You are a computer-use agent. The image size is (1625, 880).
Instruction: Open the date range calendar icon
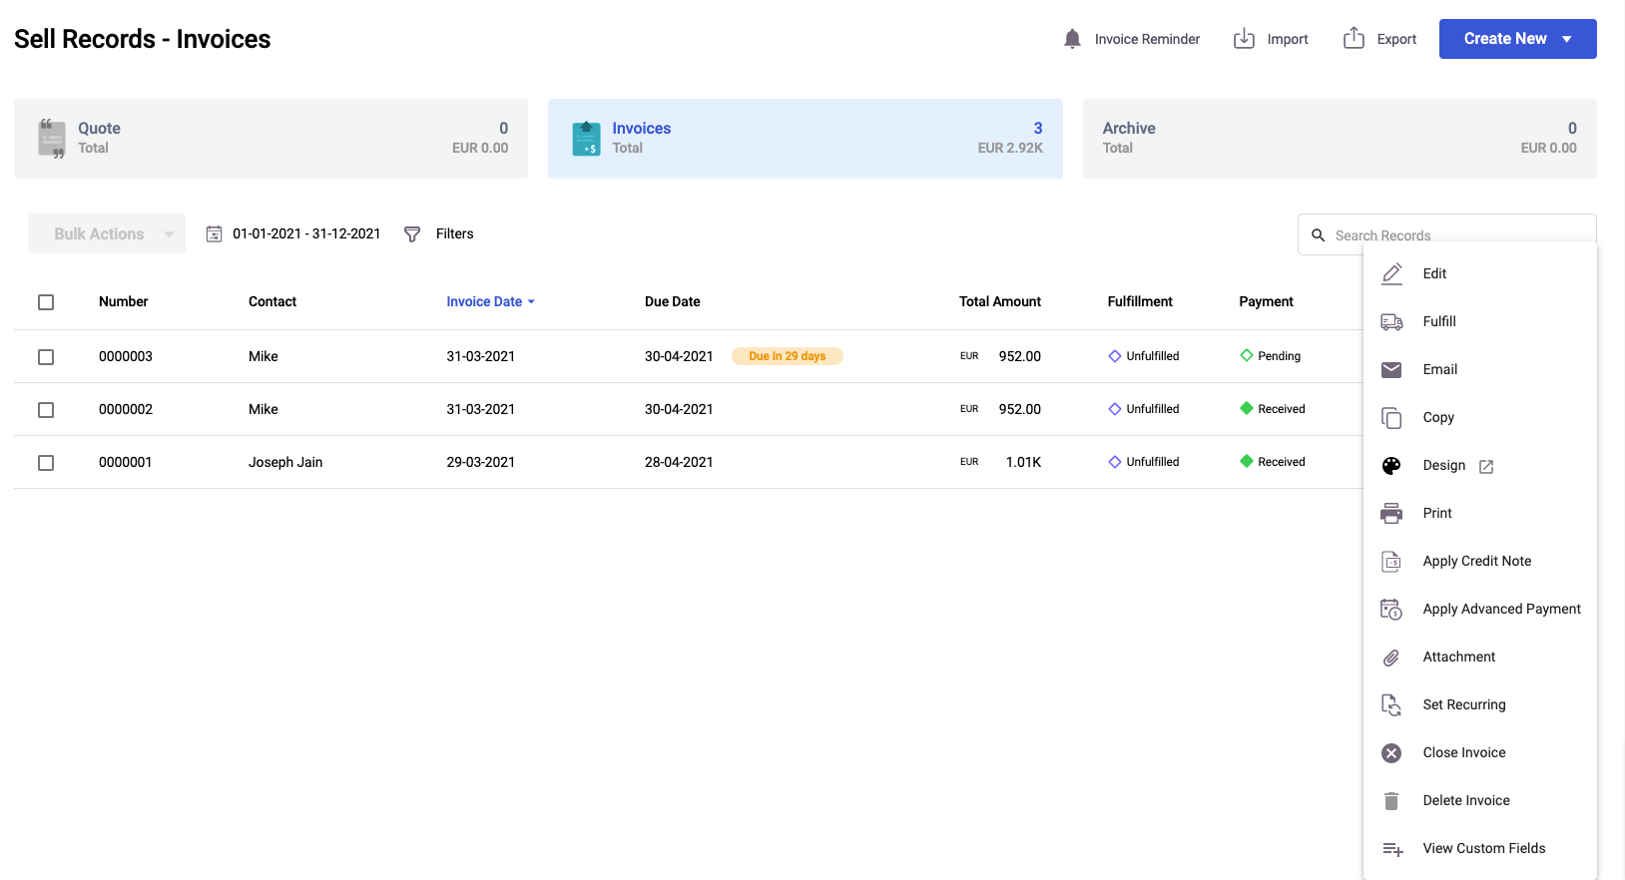click(214, 234)
